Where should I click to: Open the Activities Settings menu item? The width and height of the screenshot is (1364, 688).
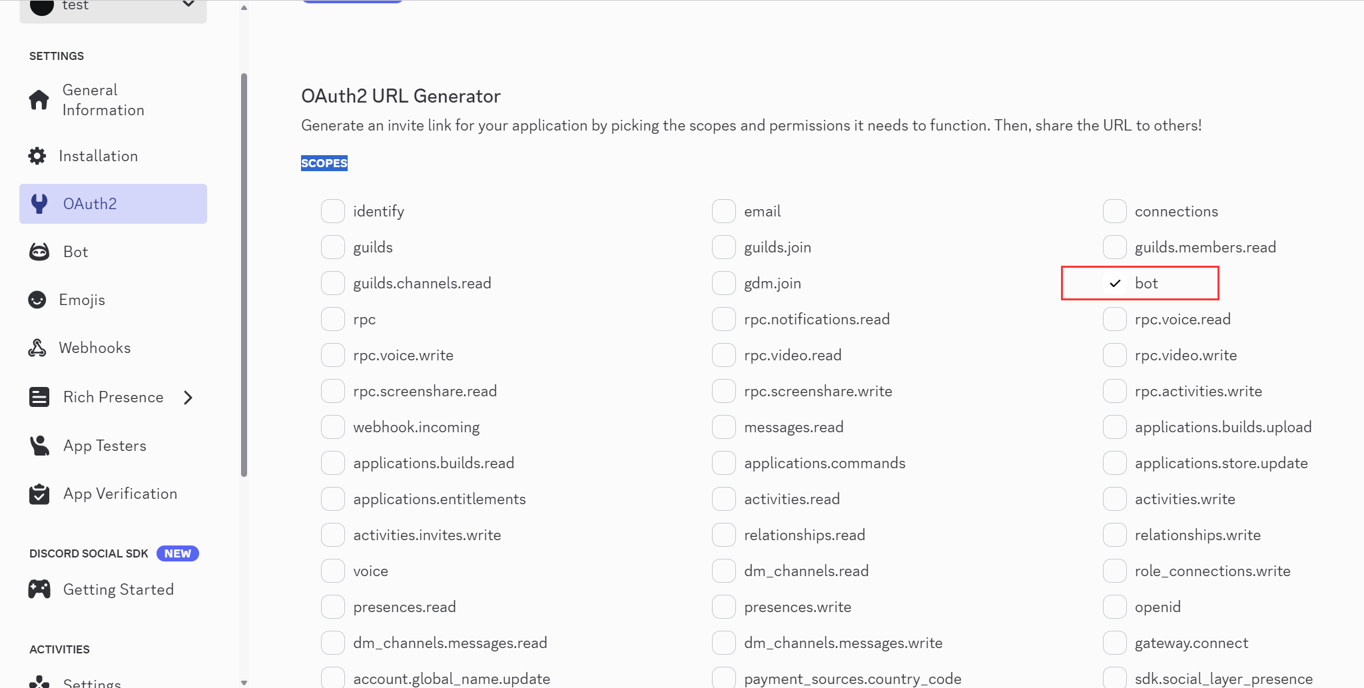pyautogui.click(x=92, y=682)
